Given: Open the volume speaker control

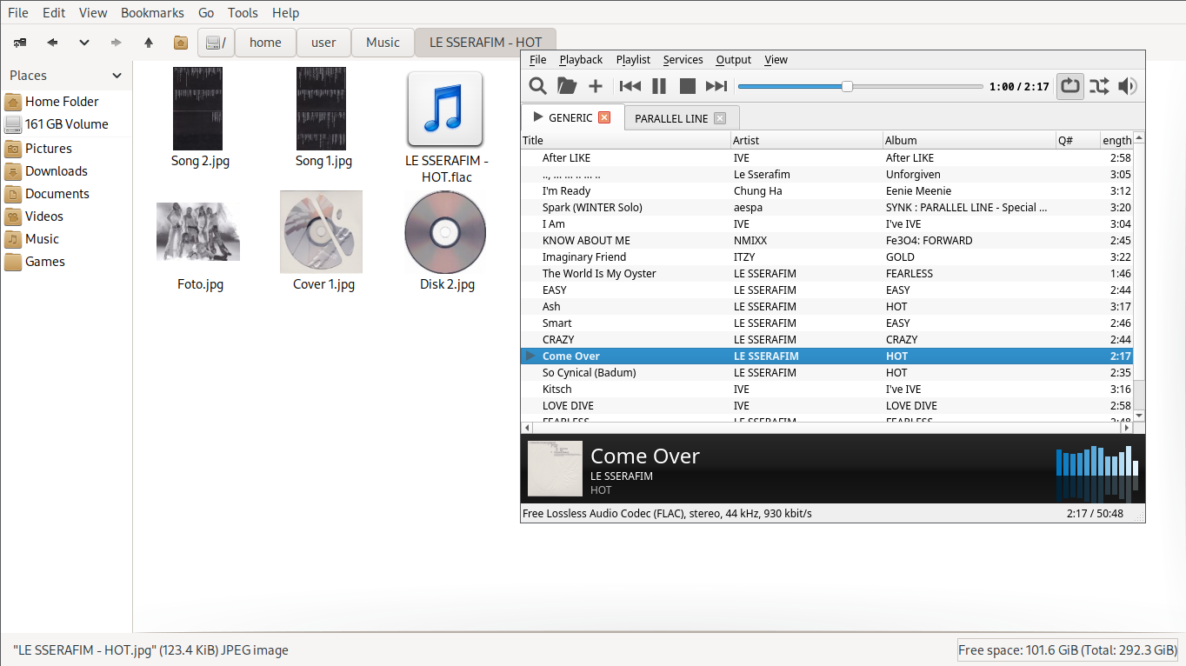Looking at the screenshot, I should click(x=1128, y=86).
